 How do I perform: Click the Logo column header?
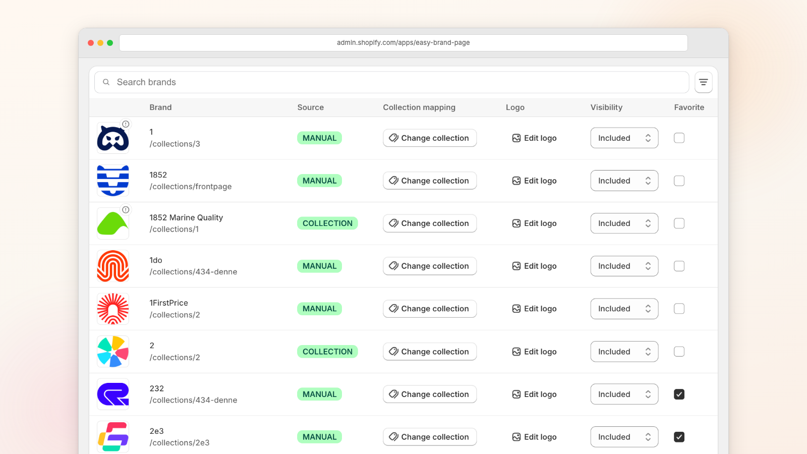click(x=515, y=107)
